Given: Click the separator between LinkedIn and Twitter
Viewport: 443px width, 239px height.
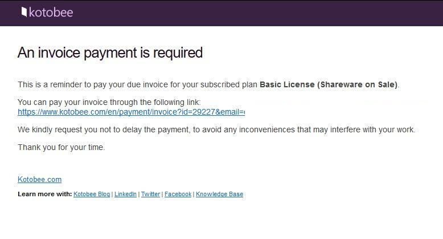Looking at the screenshot, I should pyautogui.click(x=139, y=195).
